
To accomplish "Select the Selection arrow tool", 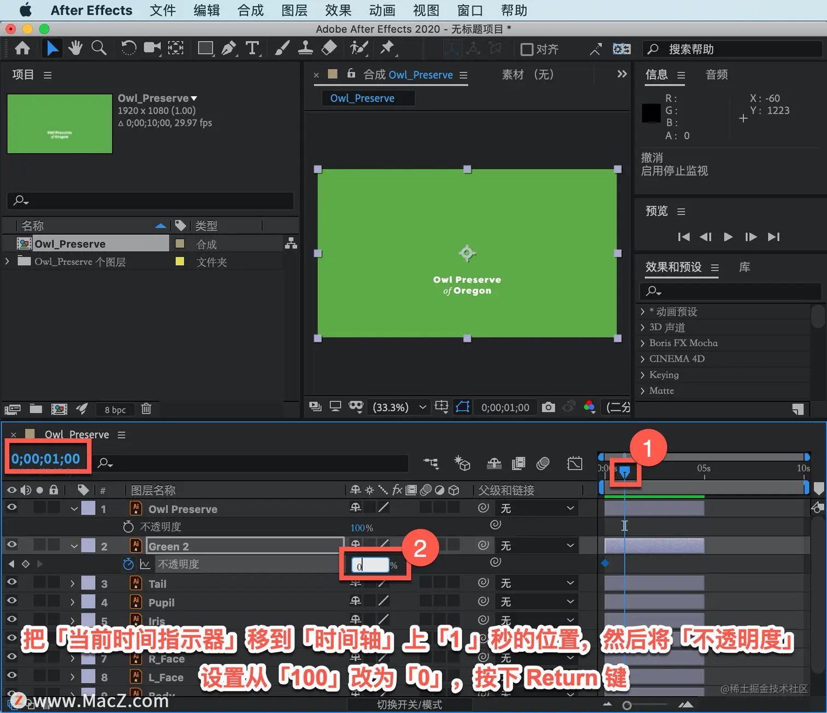I will click(x=52, y=49).
